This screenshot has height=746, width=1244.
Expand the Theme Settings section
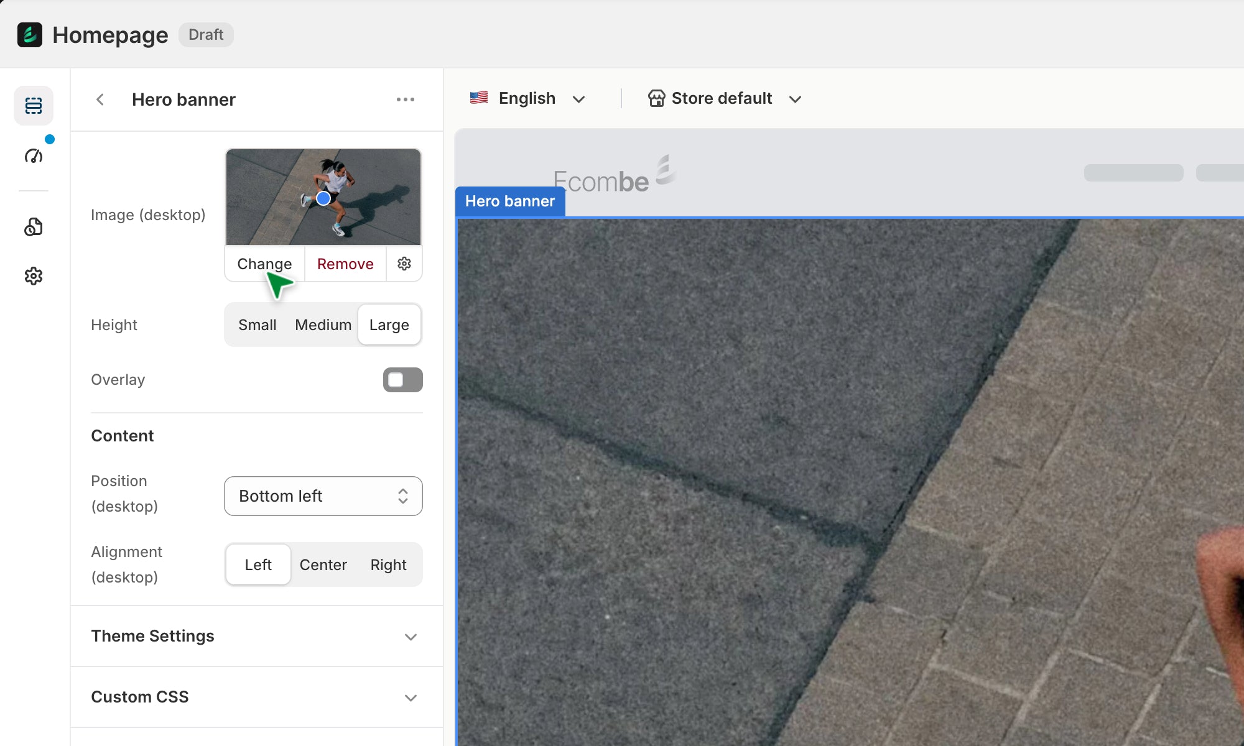(x=256, y=636)
